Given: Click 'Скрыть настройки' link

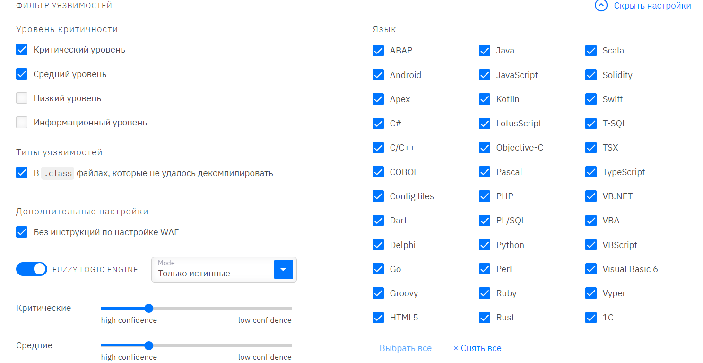Looking at the screenshot, I should click(652, 6).
